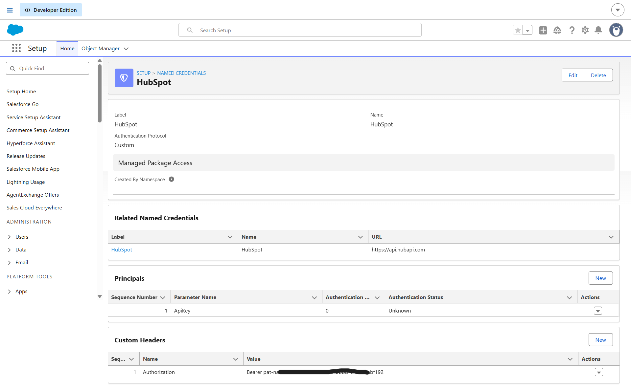
Task: Open Release Updates
Action: 26,156
